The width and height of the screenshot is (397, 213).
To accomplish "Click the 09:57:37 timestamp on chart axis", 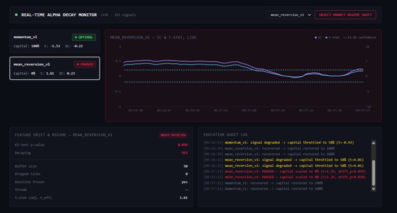I will (x=363, y=111).
